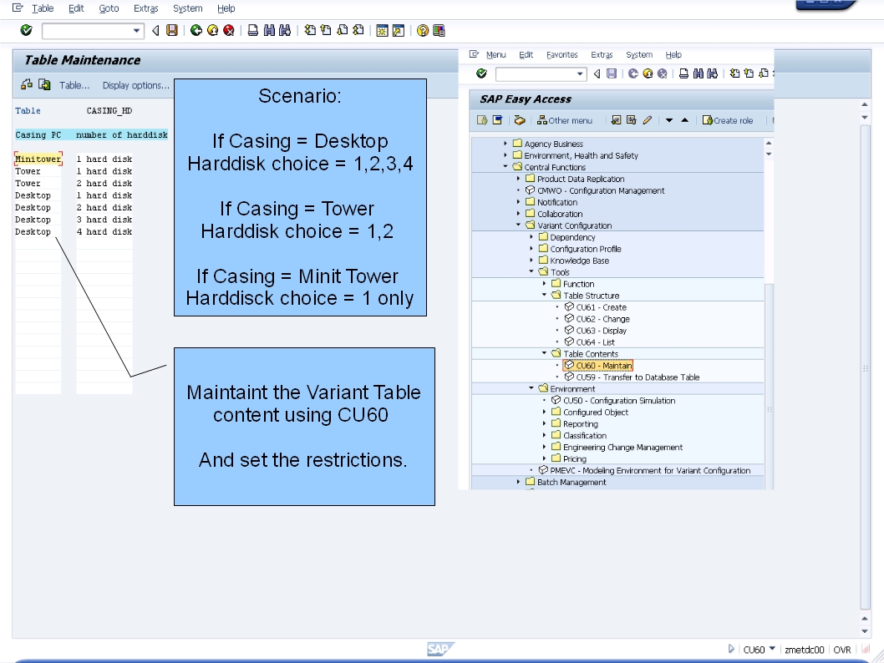The width and height of the screenshot is (884, 663).
Task: Click Find binoculars icon in Table Maintenance toolbar
Action: coord(269,30)
